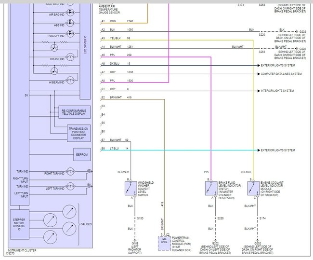Select the unused pin B4 label

coord(103,115)
